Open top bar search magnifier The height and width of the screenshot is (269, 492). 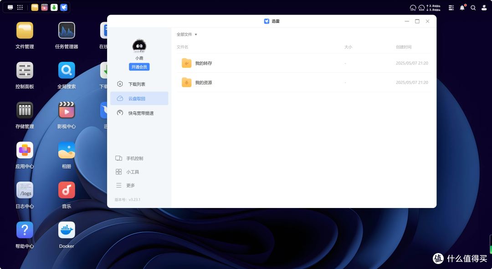point(473,8)
